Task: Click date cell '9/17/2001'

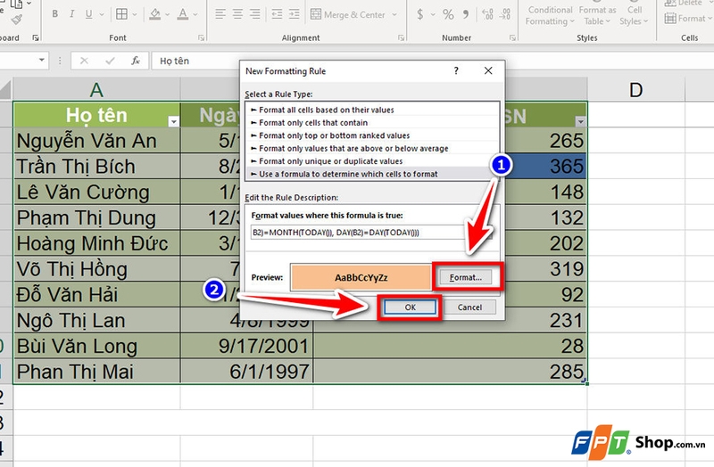Action: coord(247,346)
